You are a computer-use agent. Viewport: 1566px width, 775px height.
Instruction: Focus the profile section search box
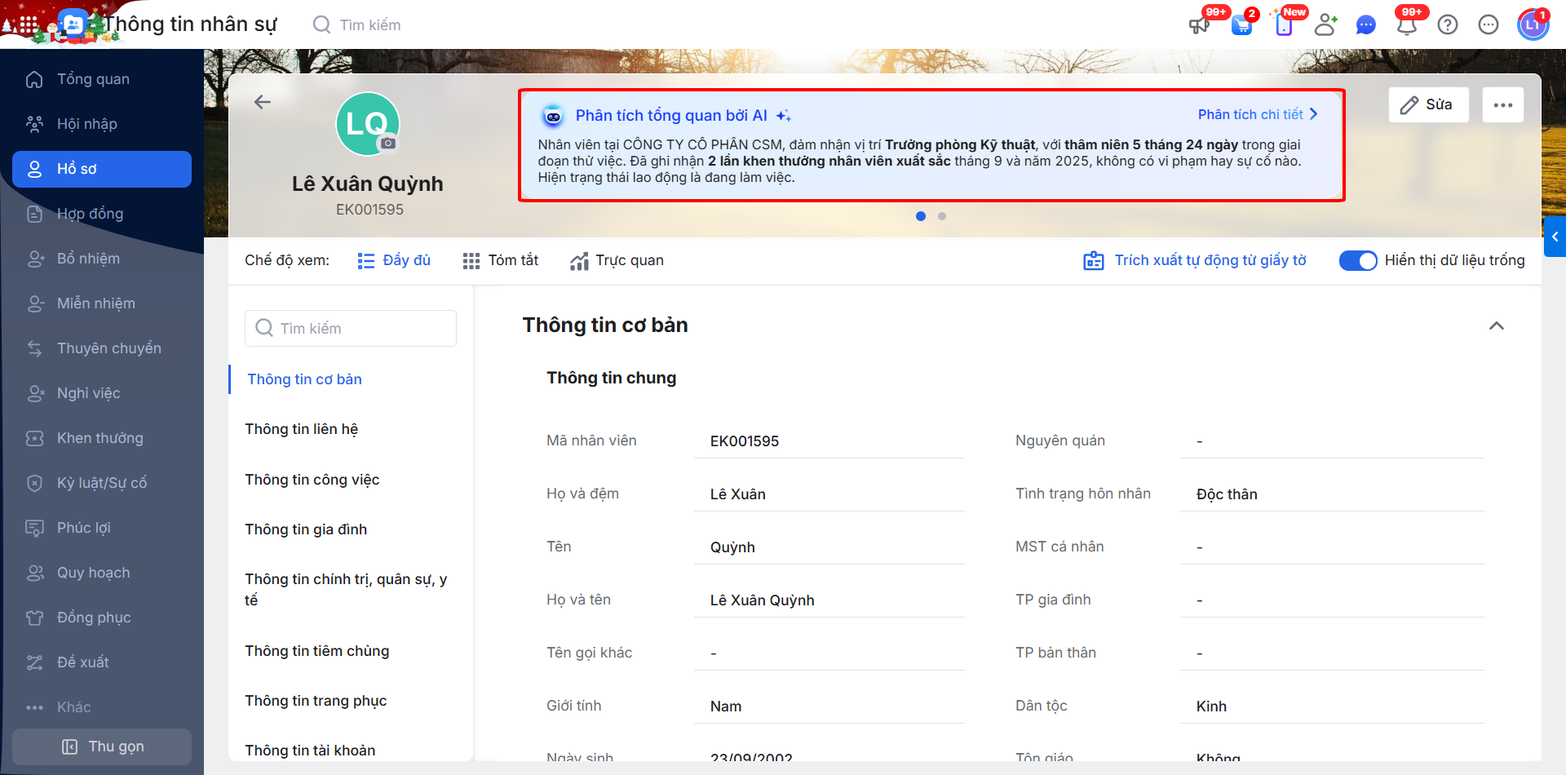click(x=351, y=328)
